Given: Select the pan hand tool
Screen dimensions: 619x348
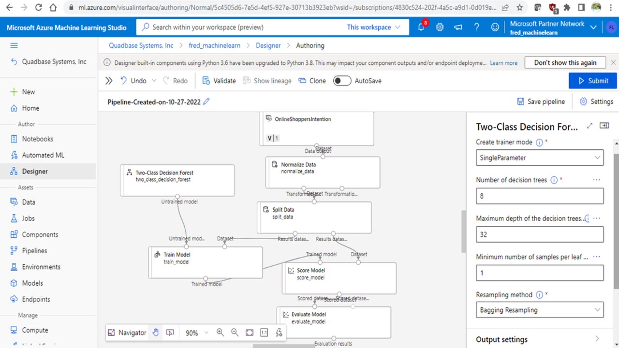Looking at the screenshot, I should point(155,333).
